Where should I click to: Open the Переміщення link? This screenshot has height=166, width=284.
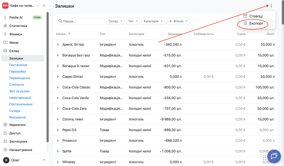[x=19, y=78]
